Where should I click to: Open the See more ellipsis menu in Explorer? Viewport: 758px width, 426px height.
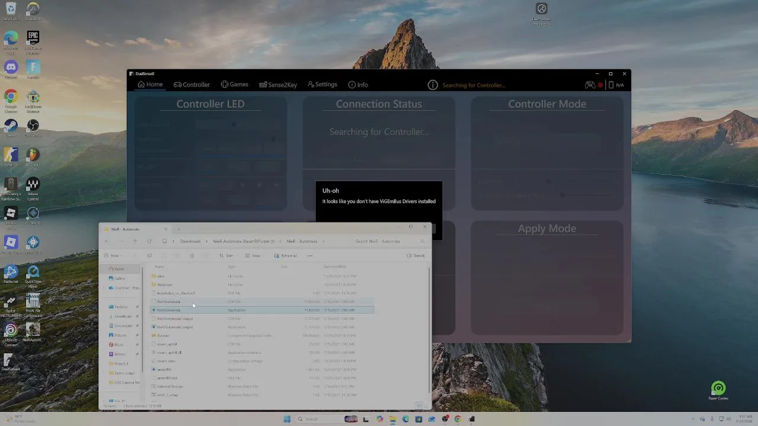pyautogui.click(x=310, y=256)
